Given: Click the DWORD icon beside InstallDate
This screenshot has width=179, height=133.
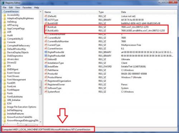Looking at the screenshot, I should [46, 66].
